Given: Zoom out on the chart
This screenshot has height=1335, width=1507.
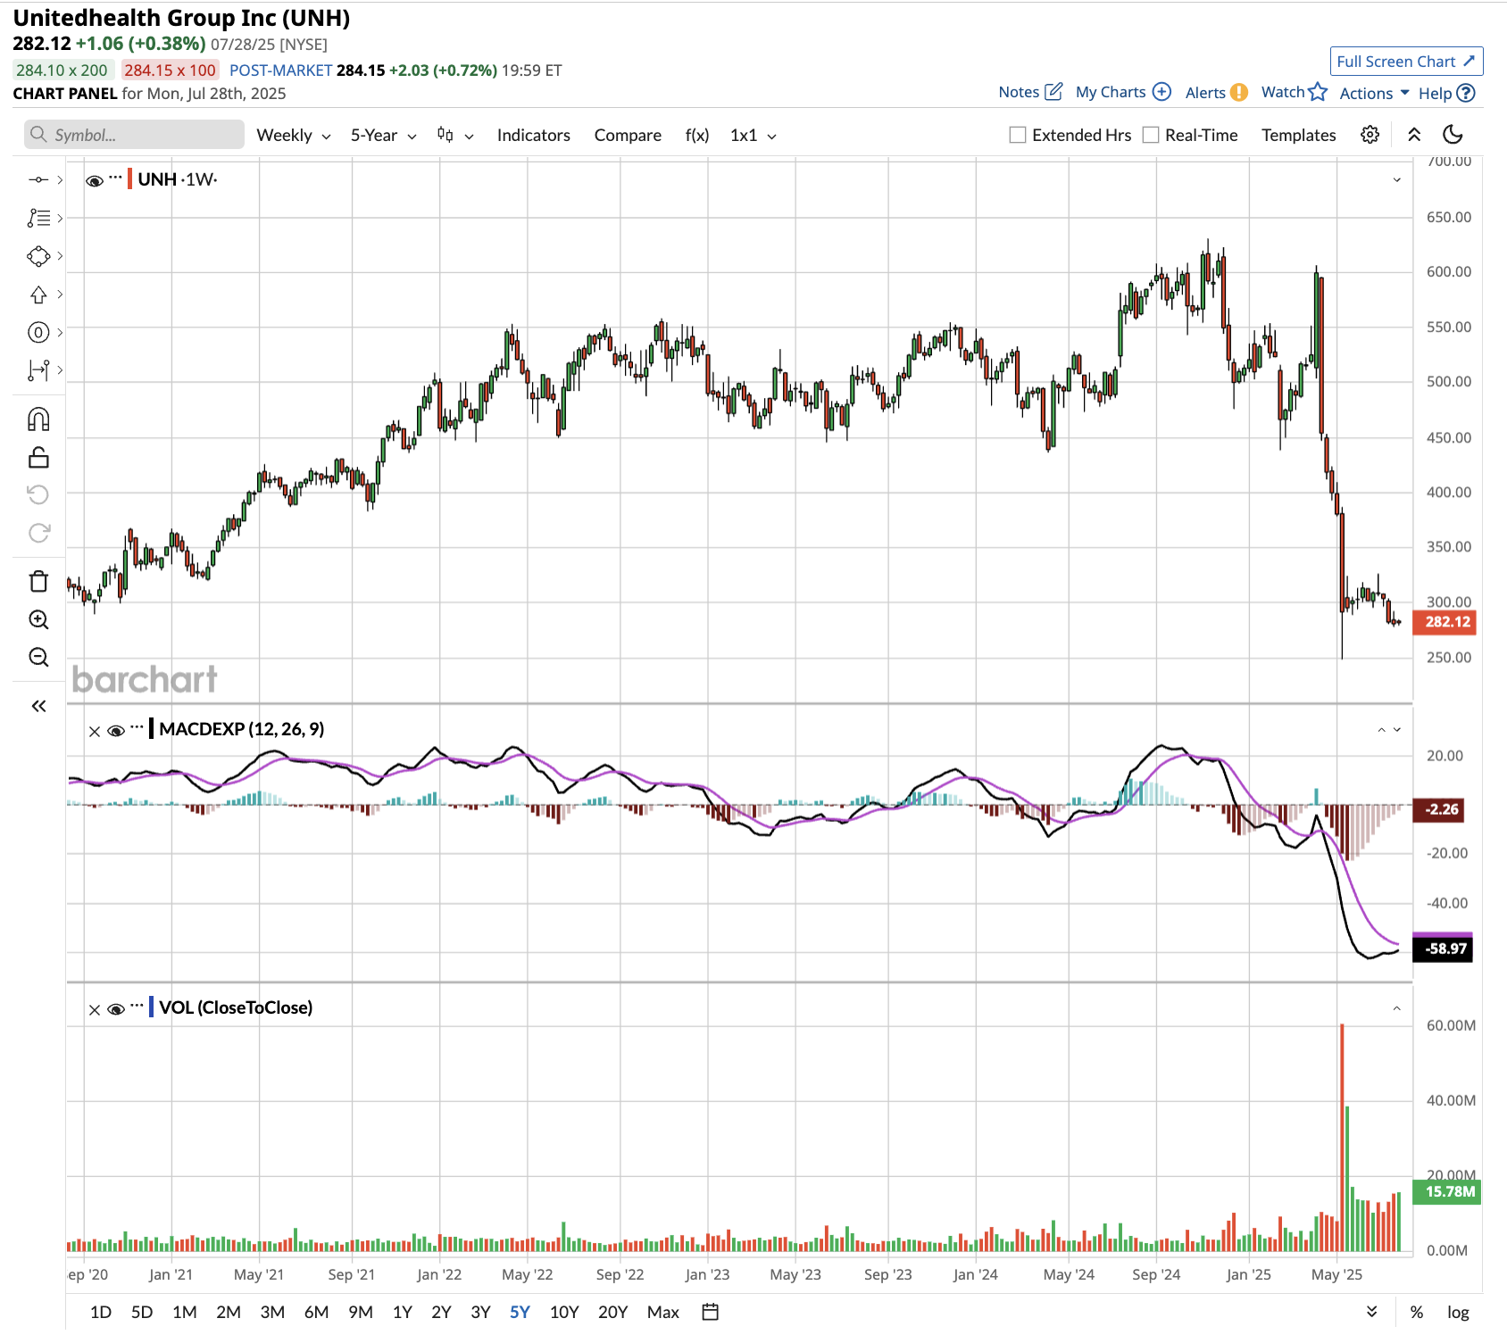Looking at the screenshot, I should point(38,657).
